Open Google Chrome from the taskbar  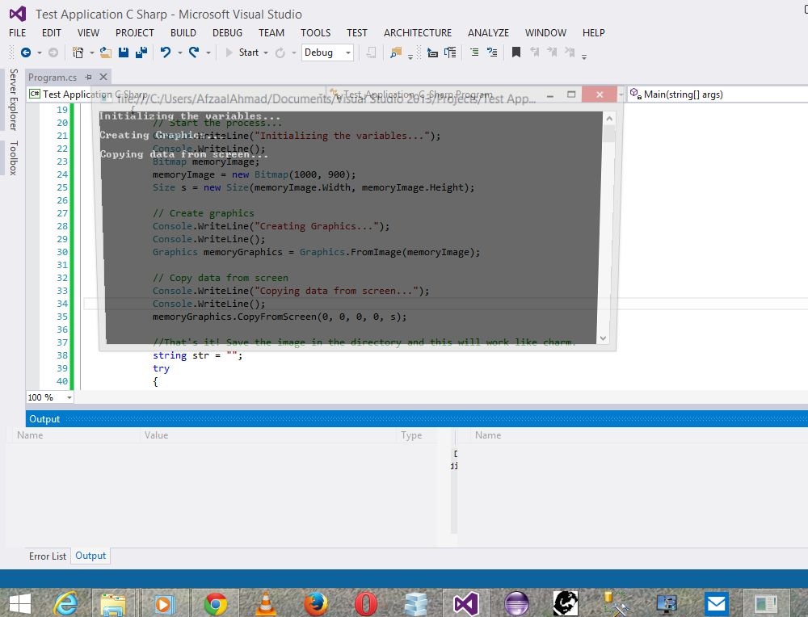point(215,603)
